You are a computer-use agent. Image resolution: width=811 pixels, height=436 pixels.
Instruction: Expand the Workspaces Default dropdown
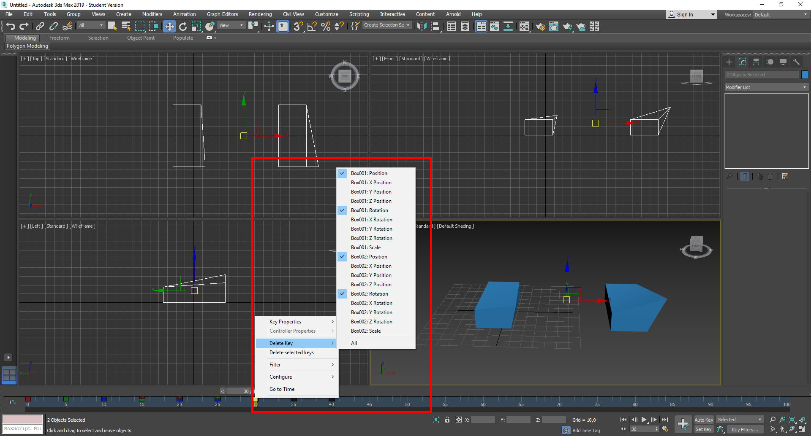coord(780,14)
